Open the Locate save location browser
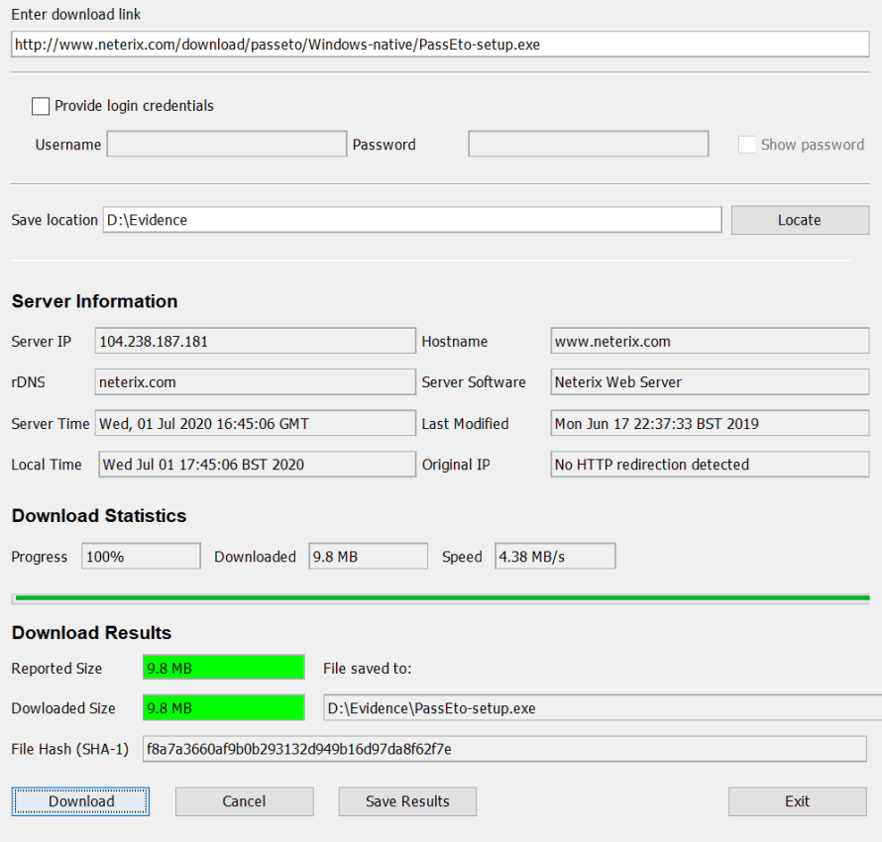Image resolution: width=882 pixels, height=842 pixels. (799, 220)
